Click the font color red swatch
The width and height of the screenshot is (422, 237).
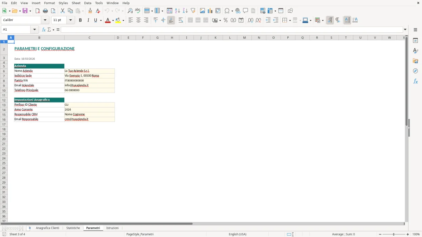pos(108,20)
